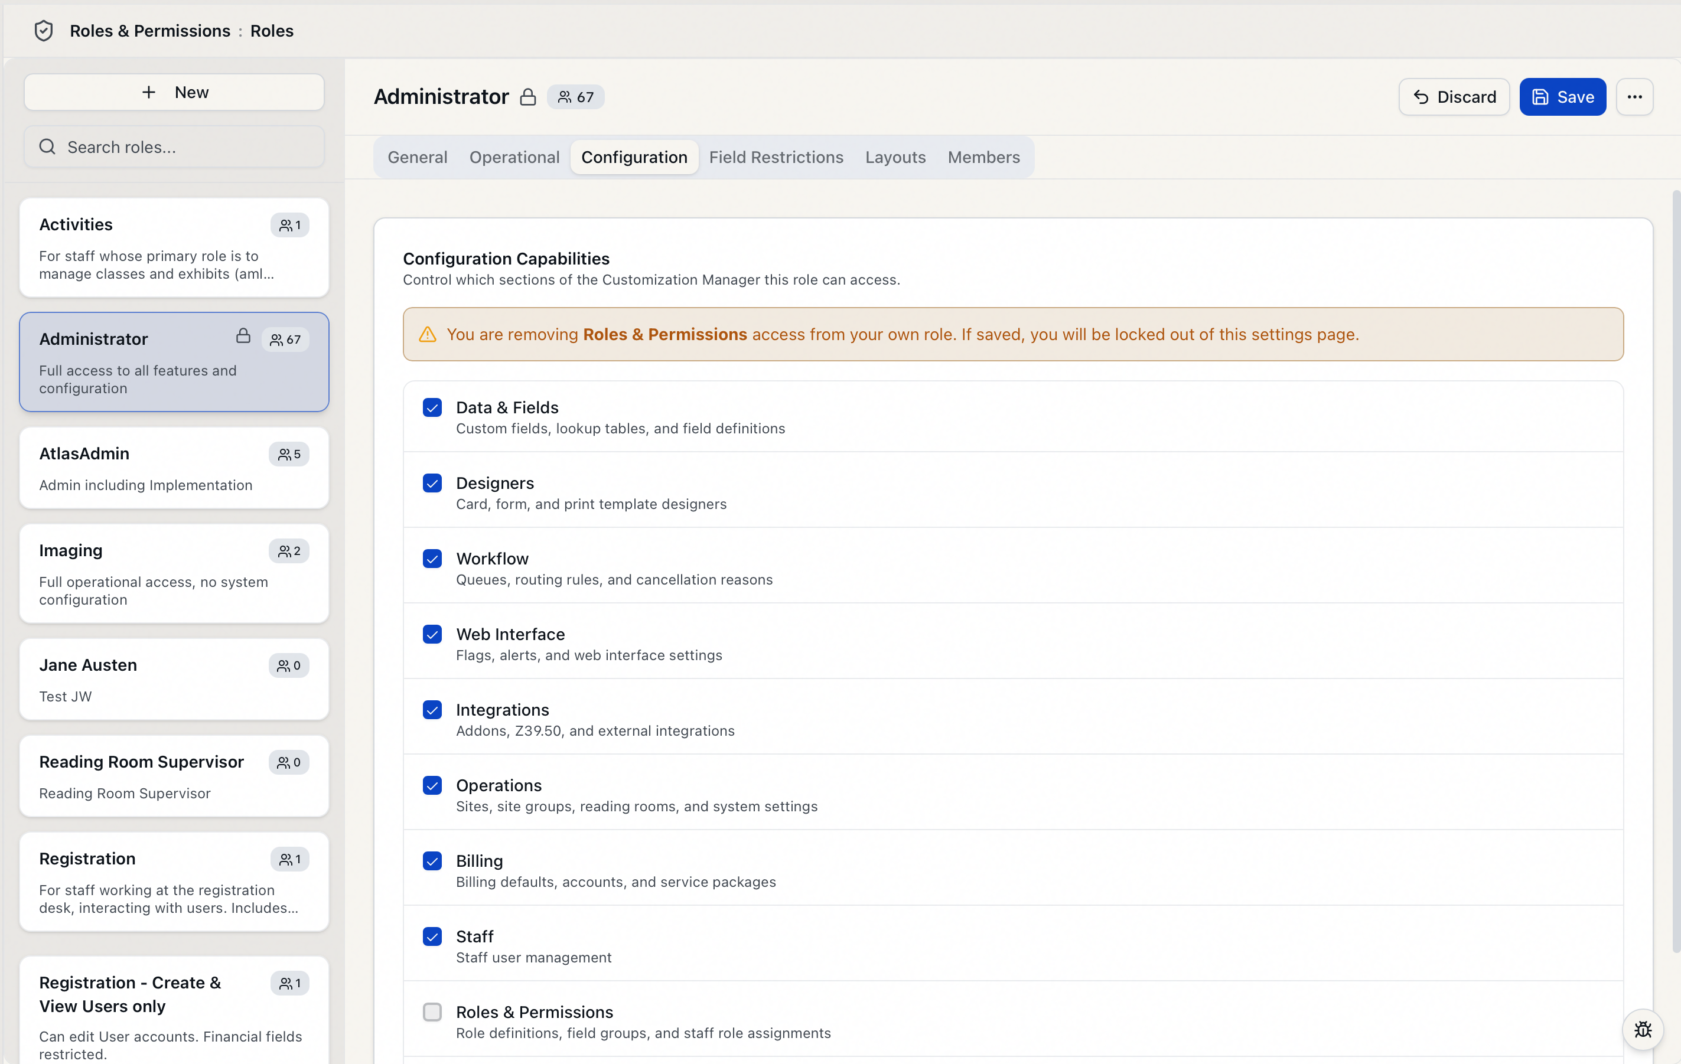Open the Members tab

(983, 157)
